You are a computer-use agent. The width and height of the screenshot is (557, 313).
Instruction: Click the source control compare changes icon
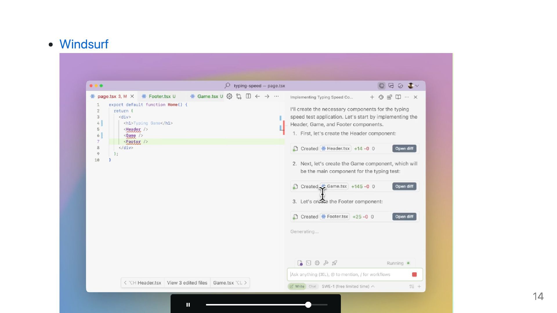pyautogui.click(x=239, y=96)
